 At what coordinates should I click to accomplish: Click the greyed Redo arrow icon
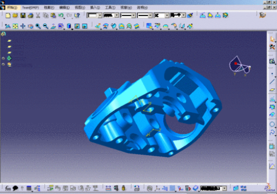pos(69,16)
